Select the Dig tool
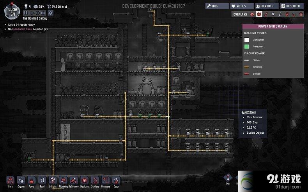 228,179
